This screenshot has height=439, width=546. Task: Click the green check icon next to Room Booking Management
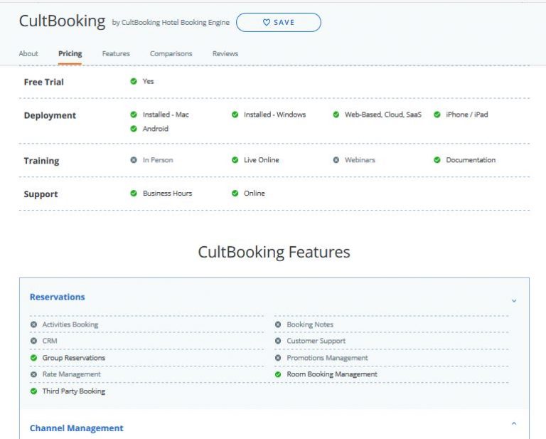[278, 374]
